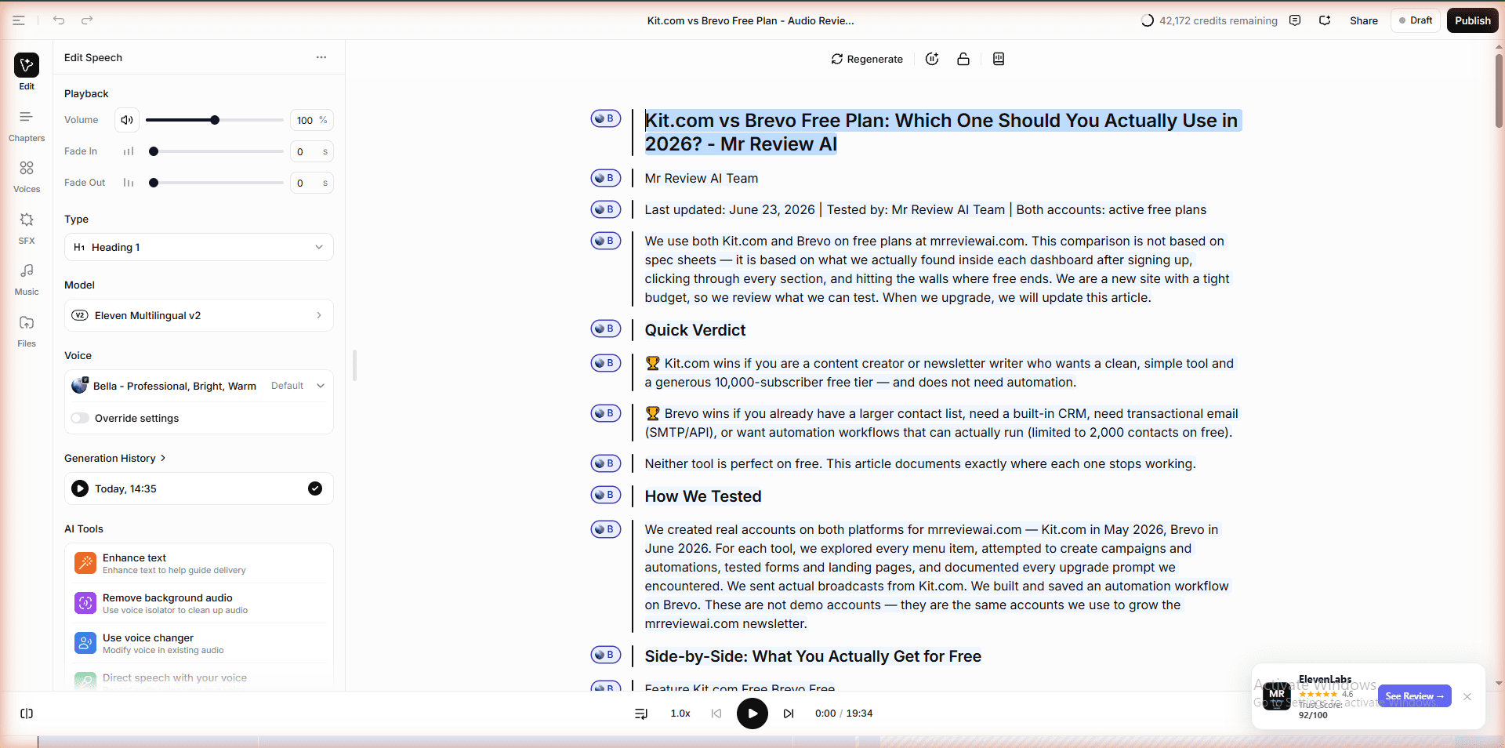1505x748 pixels.
Task: Adjust the Fade In slider handle
Action: click(x=154, y=151)
